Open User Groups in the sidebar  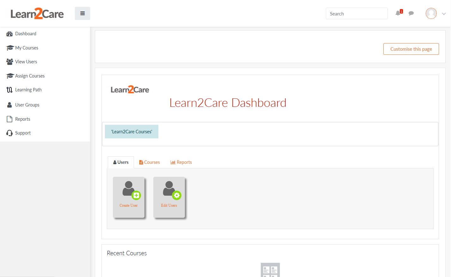[27, 105]
